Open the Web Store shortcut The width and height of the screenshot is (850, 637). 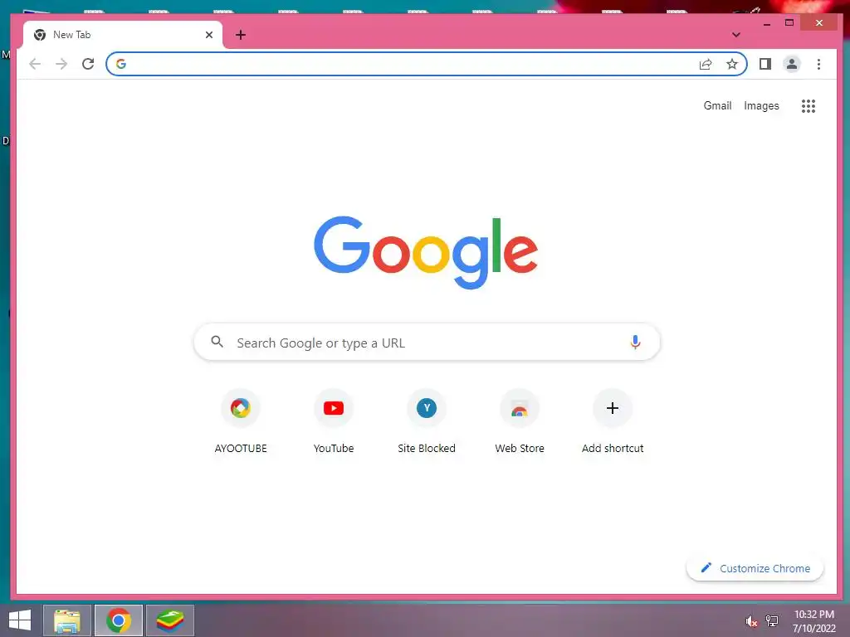pos(520,421)
